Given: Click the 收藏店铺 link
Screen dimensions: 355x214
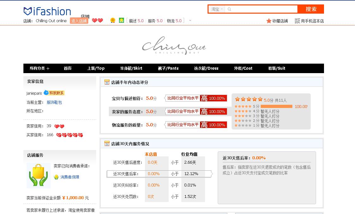Looking at the screenshot, I should coord(280,21).
